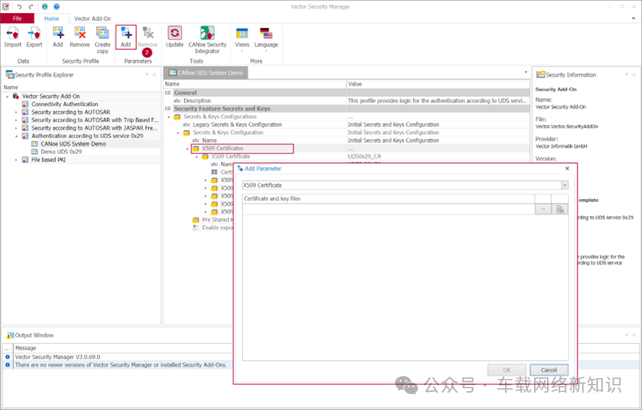
Task: Close the Security Information panel
Action: tap(634, 75)
